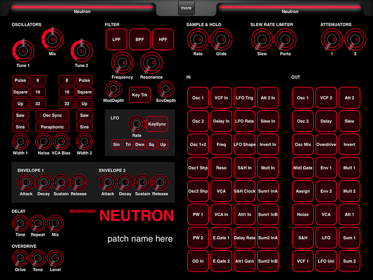This screenshot has width=373, height=280.
Task: Click the filter Resonance knob
Action: point(151,63)
